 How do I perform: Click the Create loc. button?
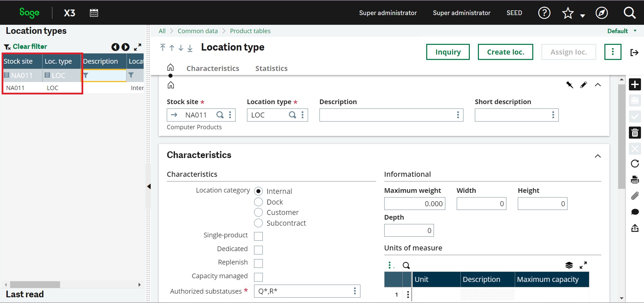(x=505, y=52)
